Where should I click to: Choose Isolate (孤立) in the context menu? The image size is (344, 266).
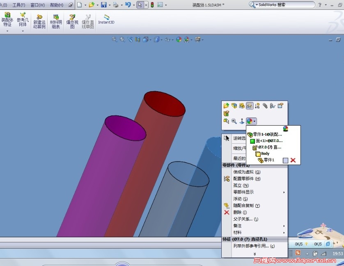241,186
